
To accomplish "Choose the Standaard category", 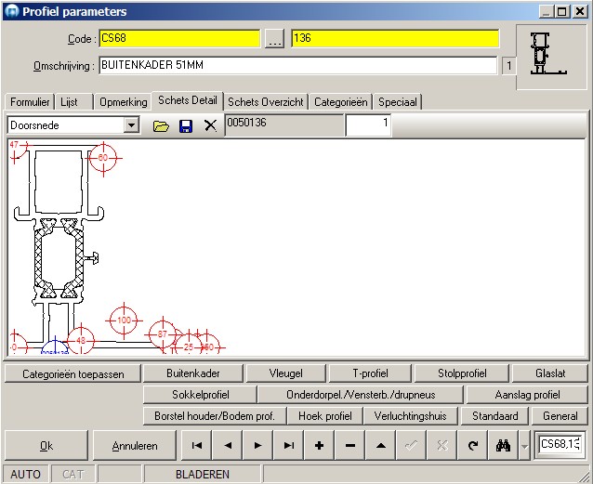I will [495, 416].
